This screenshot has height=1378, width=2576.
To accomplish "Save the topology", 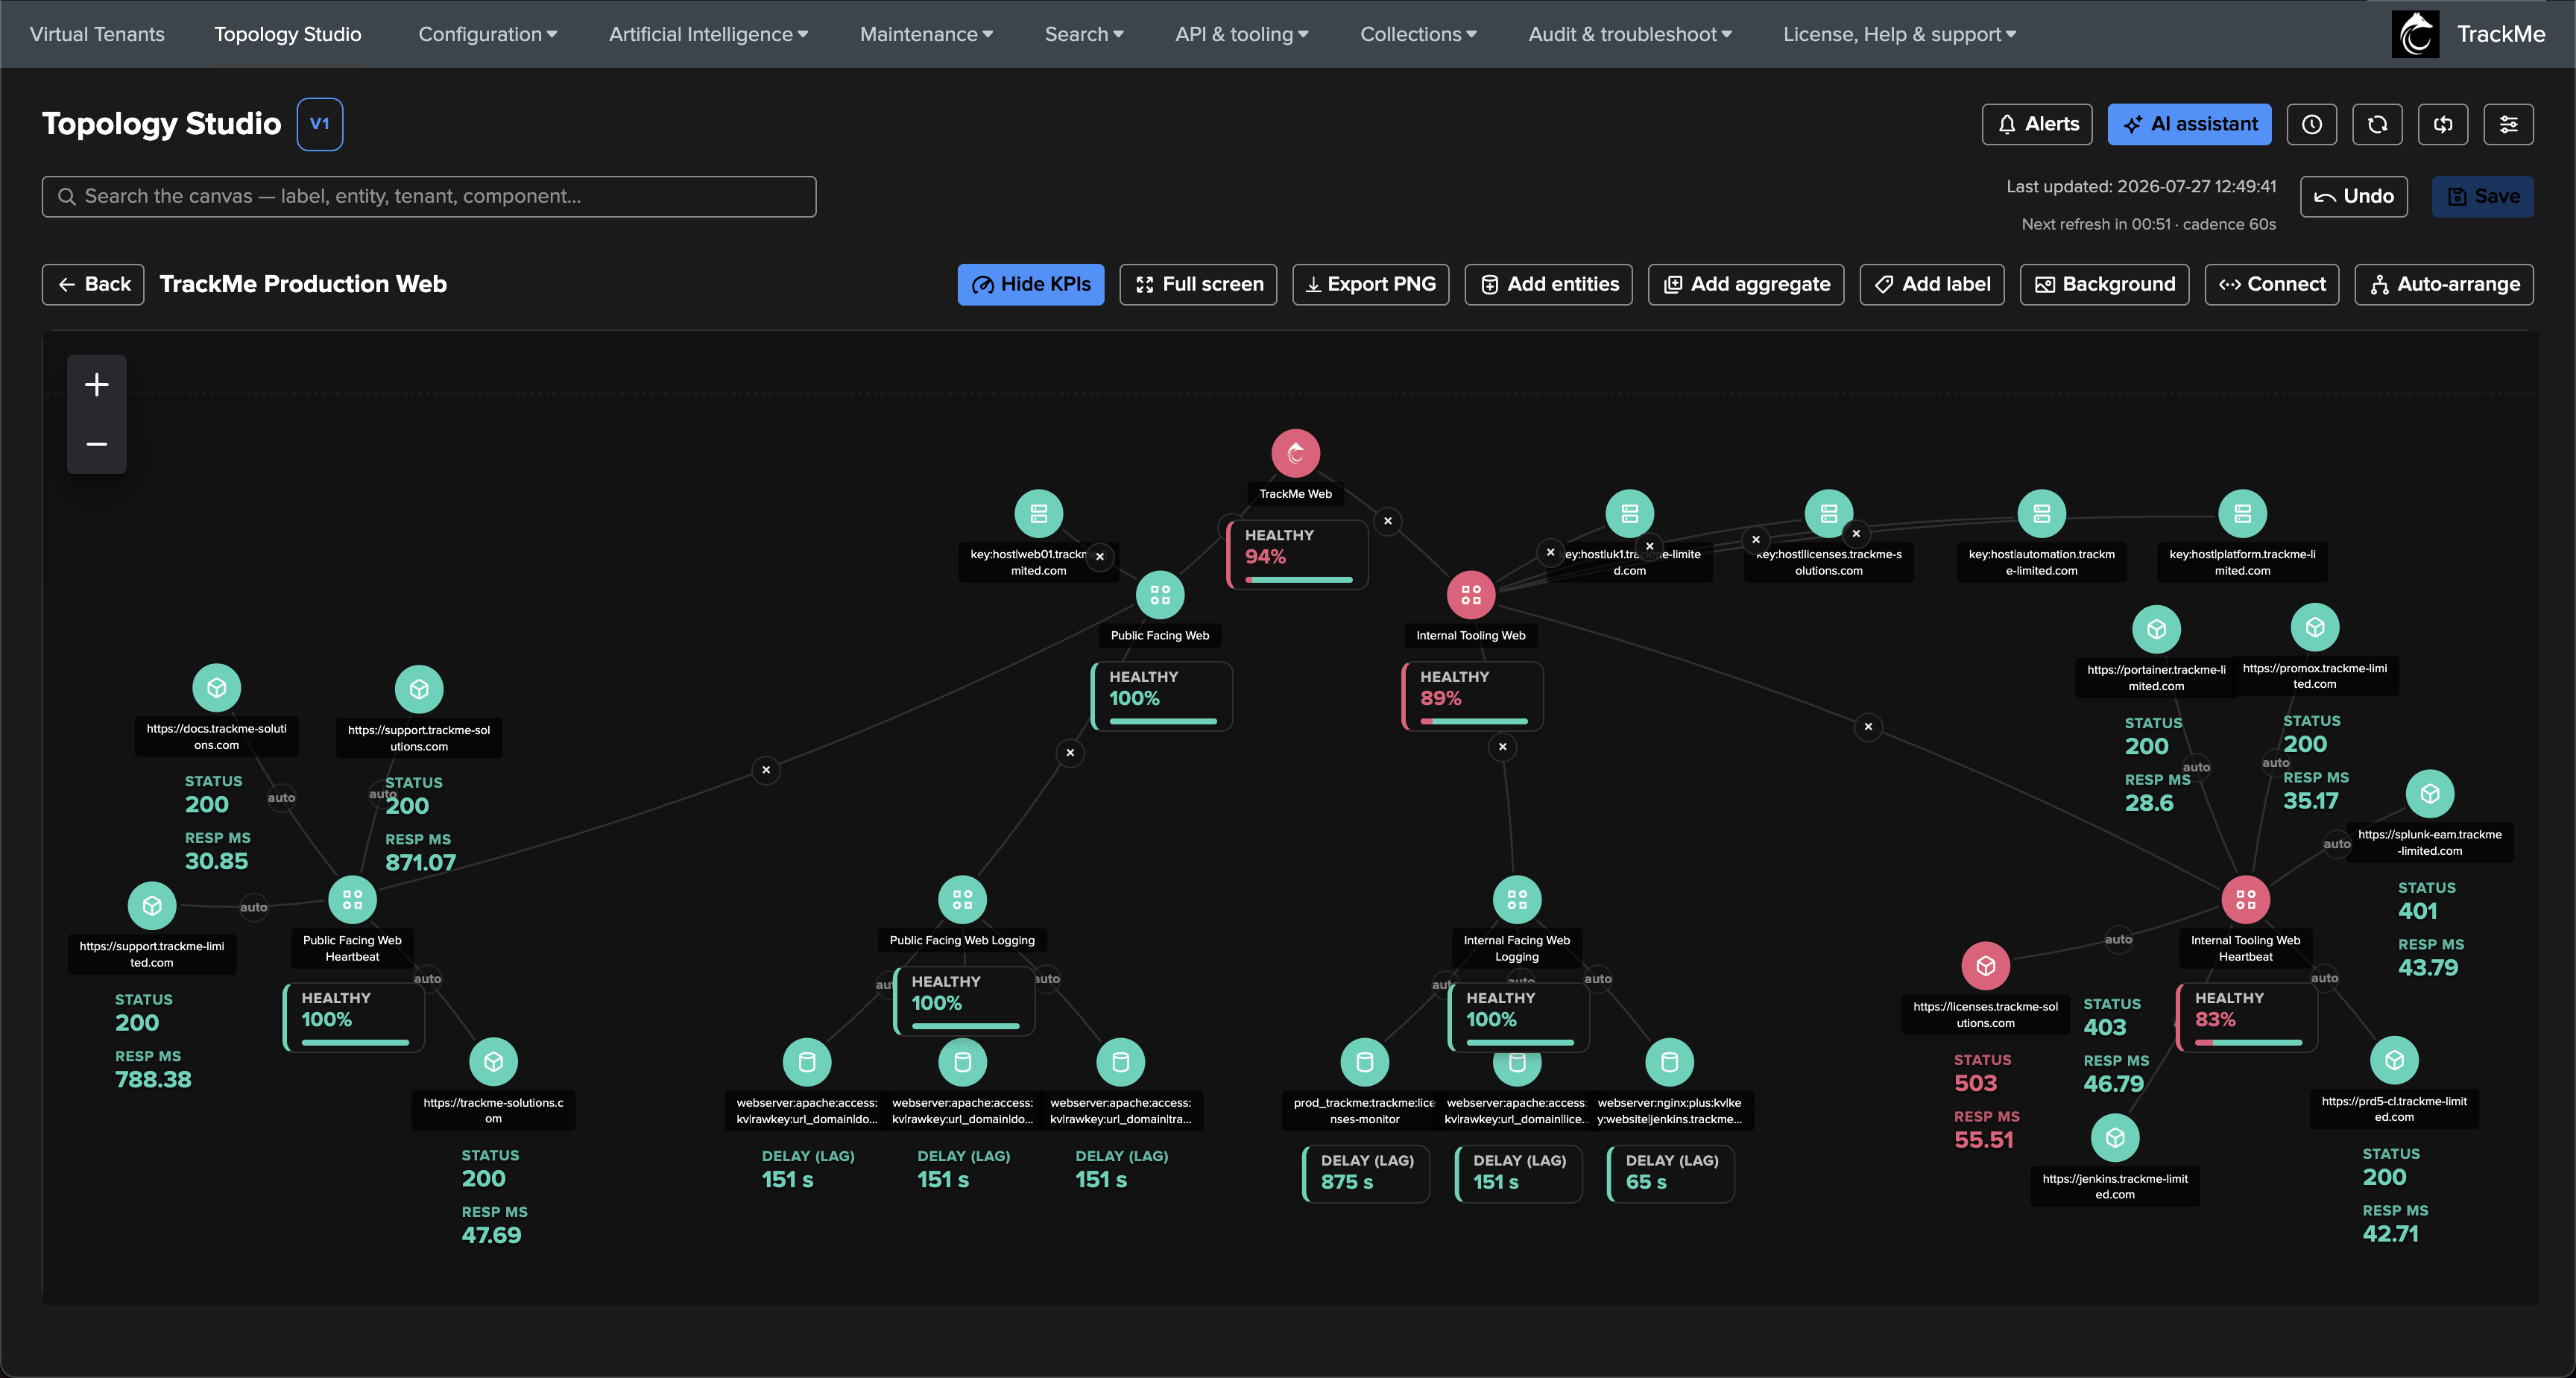I will pos(2482,196).
